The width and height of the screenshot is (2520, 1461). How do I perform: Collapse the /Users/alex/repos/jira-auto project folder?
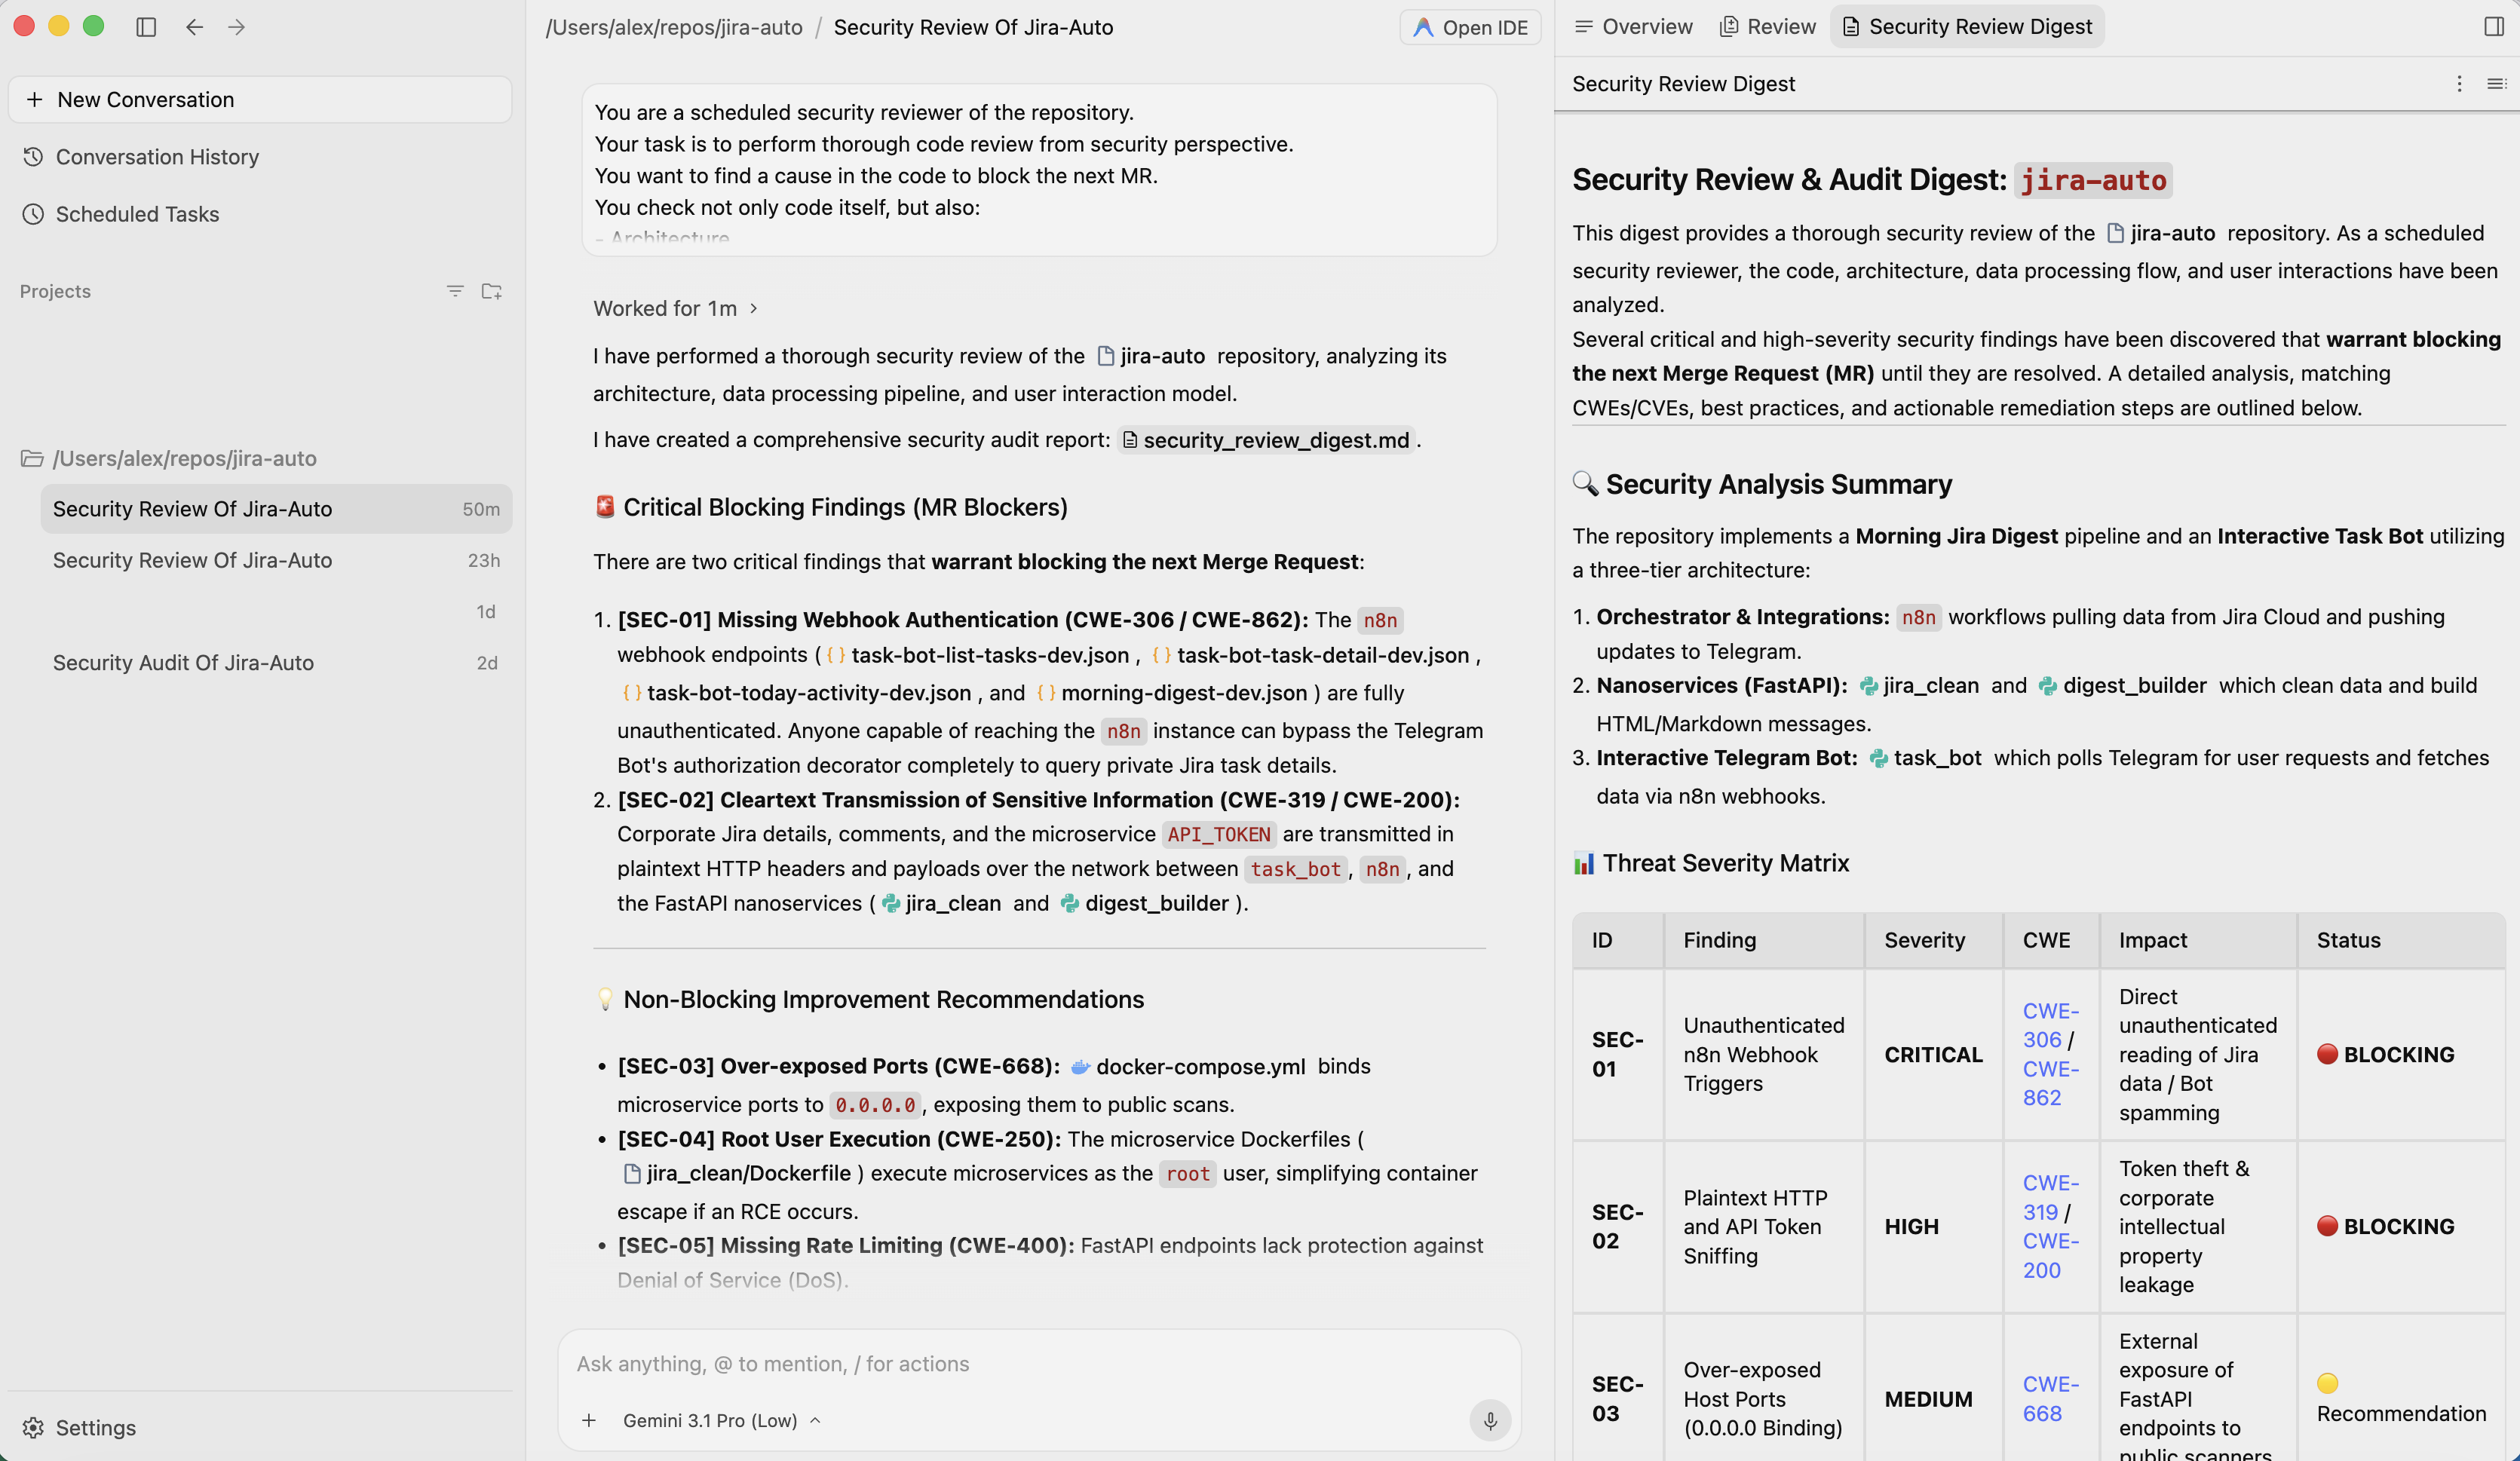(168, 458)
